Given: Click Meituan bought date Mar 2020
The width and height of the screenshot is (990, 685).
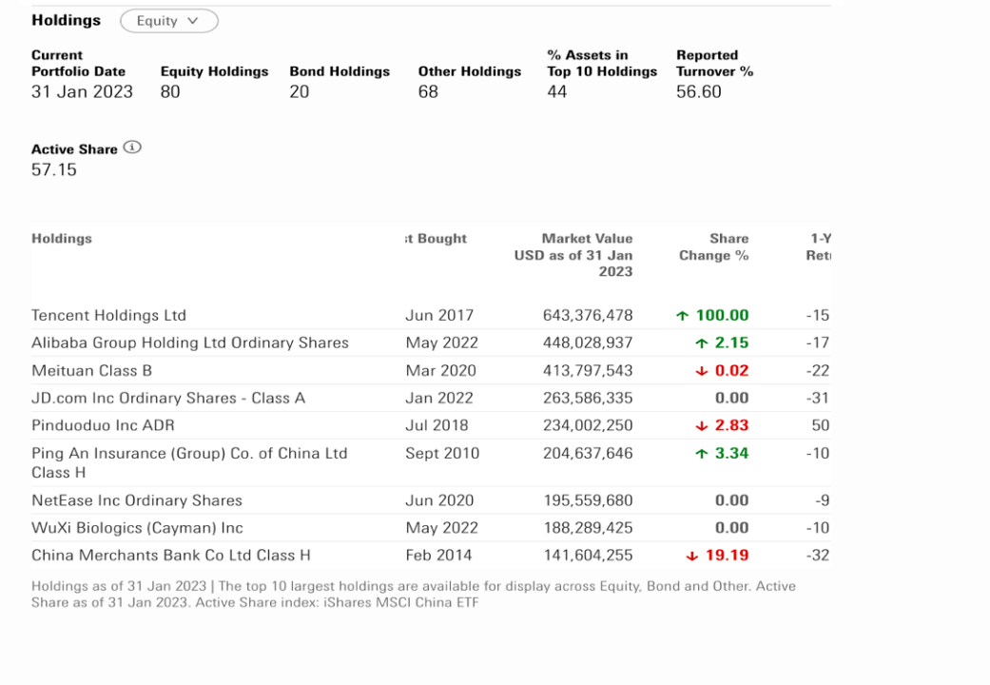Looking at the screenshot, I should click(x=440, y=370).
